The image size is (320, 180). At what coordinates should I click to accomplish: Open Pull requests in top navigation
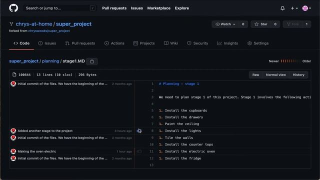tap(114, 8)
